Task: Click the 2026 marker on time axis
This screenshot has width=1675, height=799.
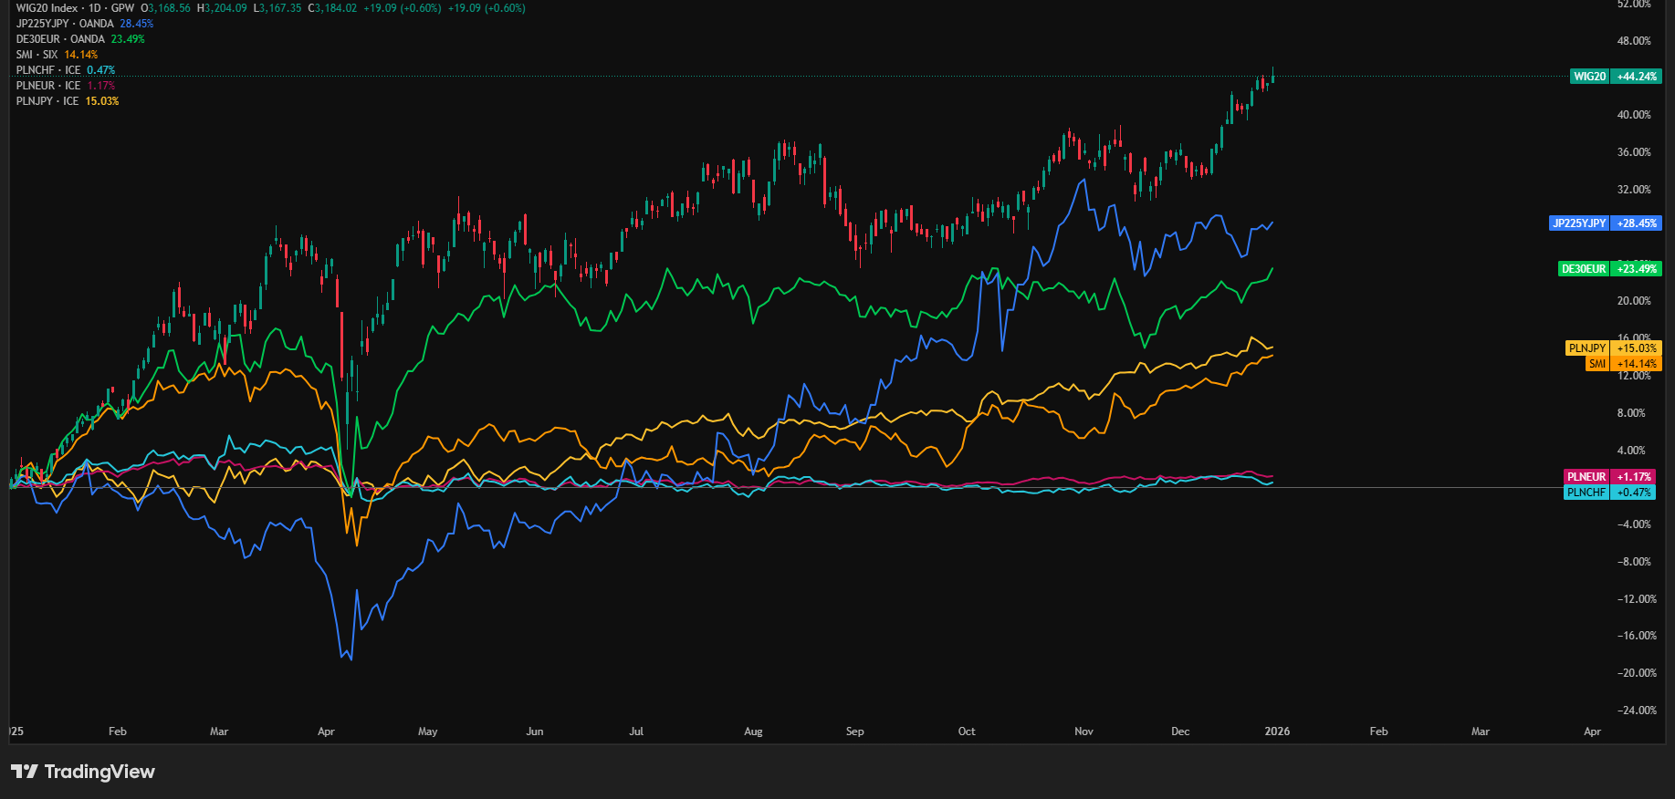Action: pyautogui.click(x=1277, y=732)
